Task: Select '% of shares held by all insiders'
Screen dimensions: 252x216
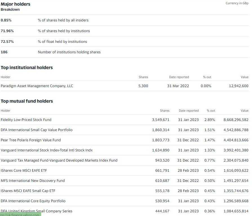Action: click(x=63, y=20)
